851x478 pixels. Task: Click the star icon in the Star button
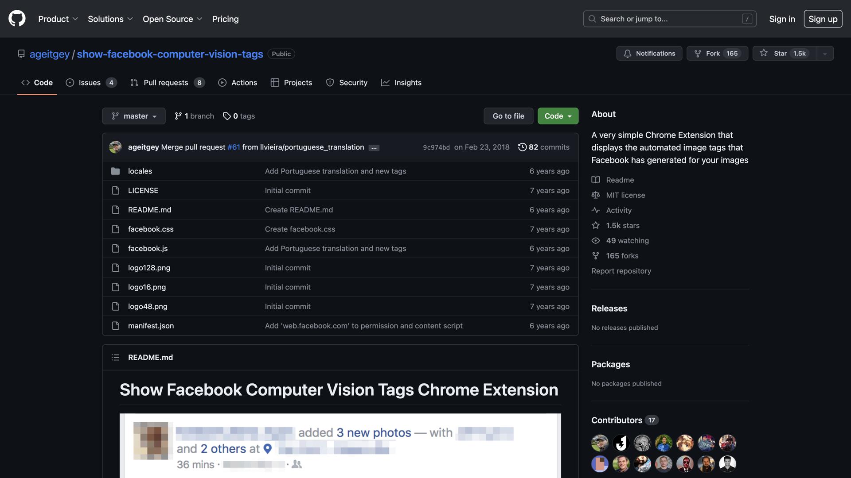764,53
